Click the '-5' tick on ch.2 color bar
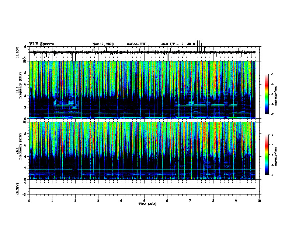This screenshot has width=292, height=225. [x=272, y=155]
